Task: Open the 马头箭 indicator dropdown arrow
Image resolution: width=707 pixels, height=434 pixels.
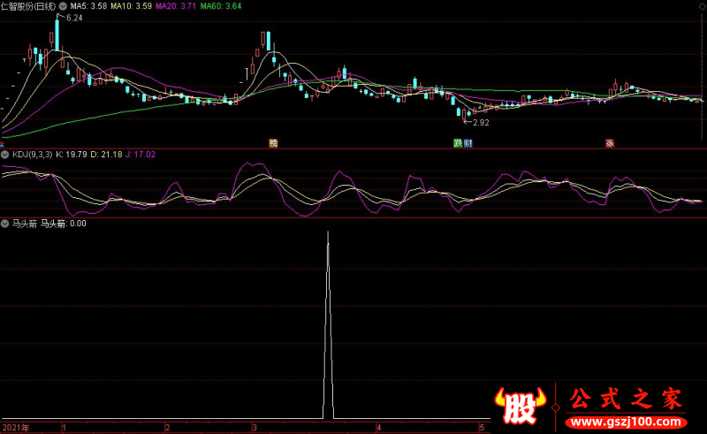Action: pyautogui.click(x=5, y=224)
